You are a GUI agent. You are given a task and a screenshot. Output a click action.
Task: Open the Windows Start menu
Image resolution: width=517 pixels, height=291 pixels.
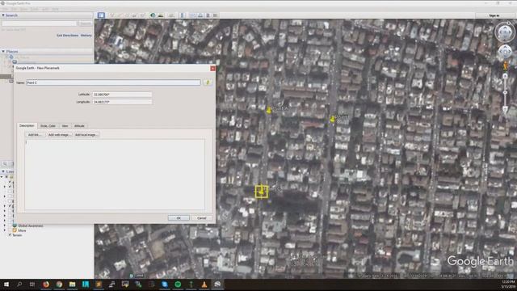6,285
